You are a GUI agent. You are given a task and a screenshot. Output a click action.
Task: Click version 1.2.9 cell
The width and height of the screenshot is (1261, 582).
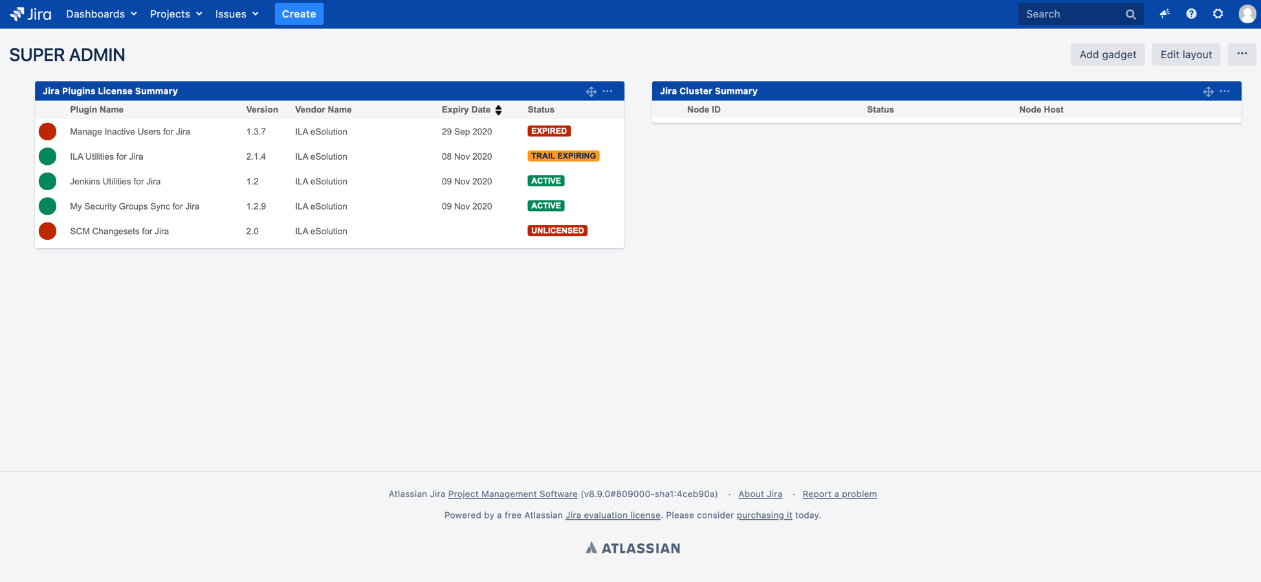[256, 206]
